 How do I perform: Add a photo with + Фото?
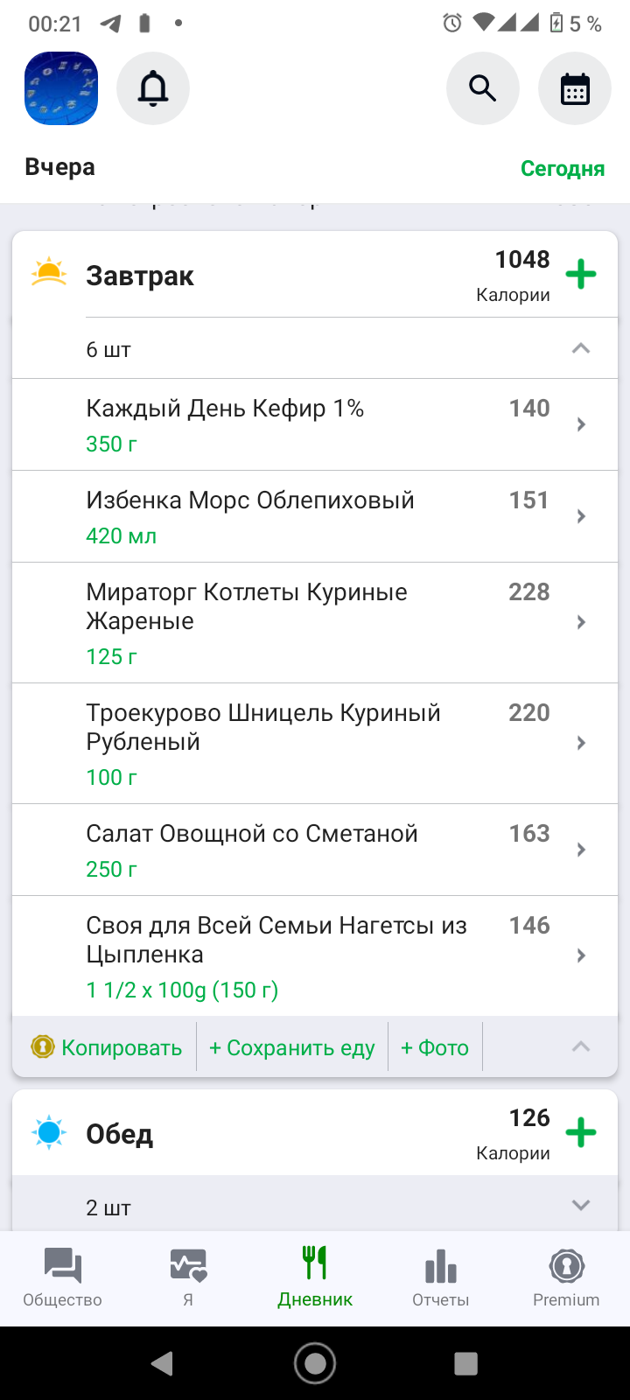tap(435, 1047)
